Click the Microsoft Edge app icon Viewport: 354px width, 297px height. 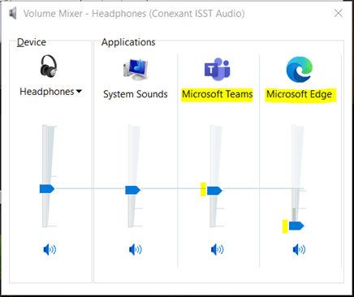coord(300,70)
